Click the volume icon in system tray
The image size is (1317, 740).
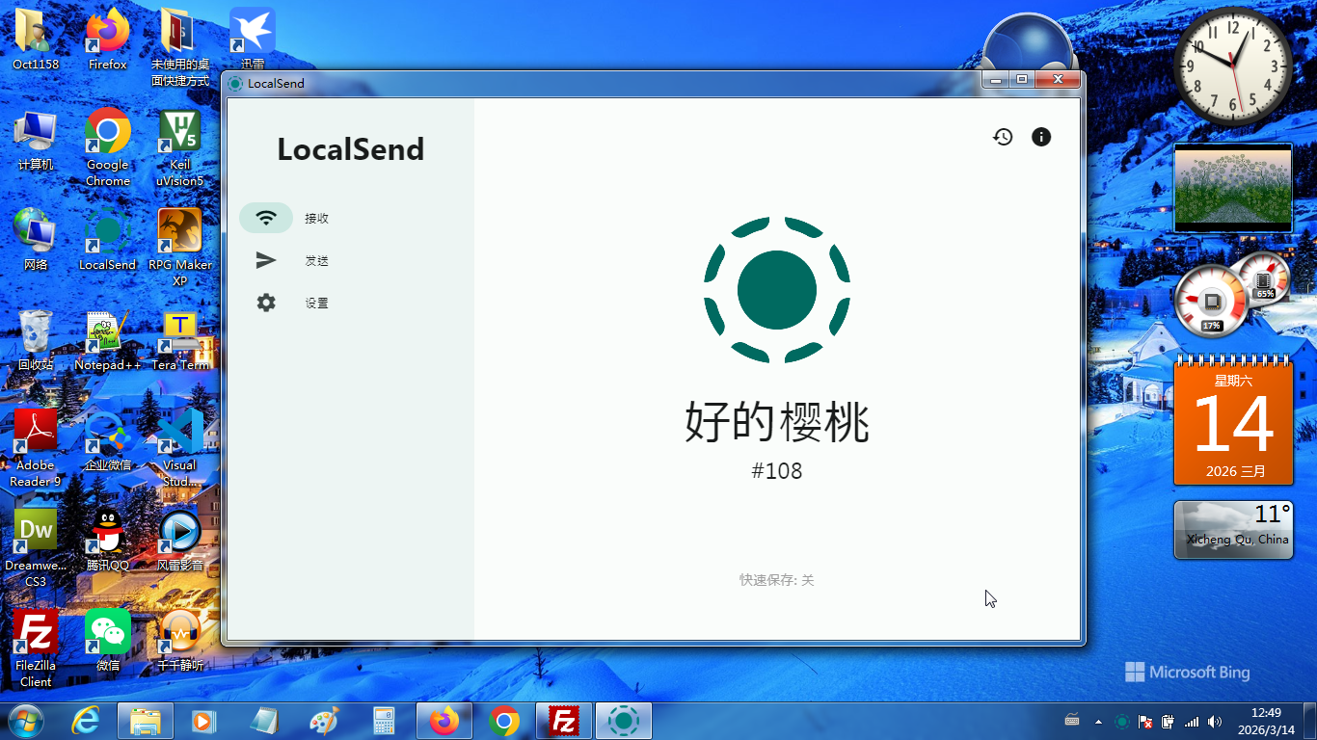(1214, 721)
